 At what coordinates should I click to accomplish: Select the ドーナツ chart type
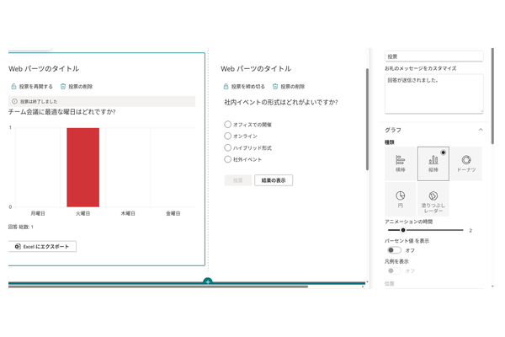pos(466,163)
